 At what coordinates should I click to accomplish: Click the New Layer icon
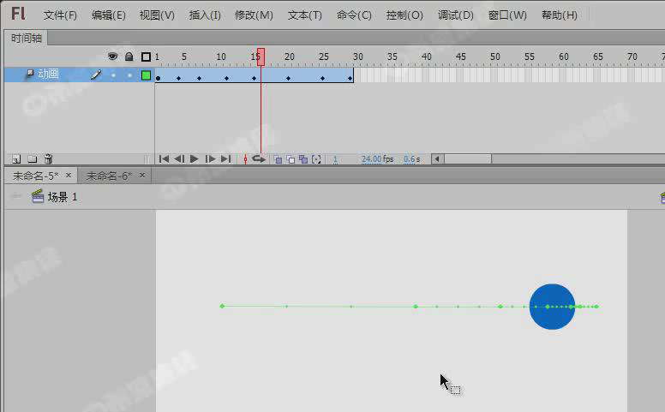[15, 159]
